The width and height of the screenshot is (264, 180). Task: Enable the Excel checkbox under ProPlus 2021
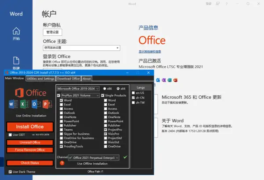[x=61, y=105]
